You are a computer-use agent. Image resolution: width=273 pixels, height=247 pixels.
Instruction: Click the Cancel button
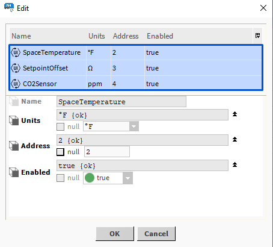point(156,234)
